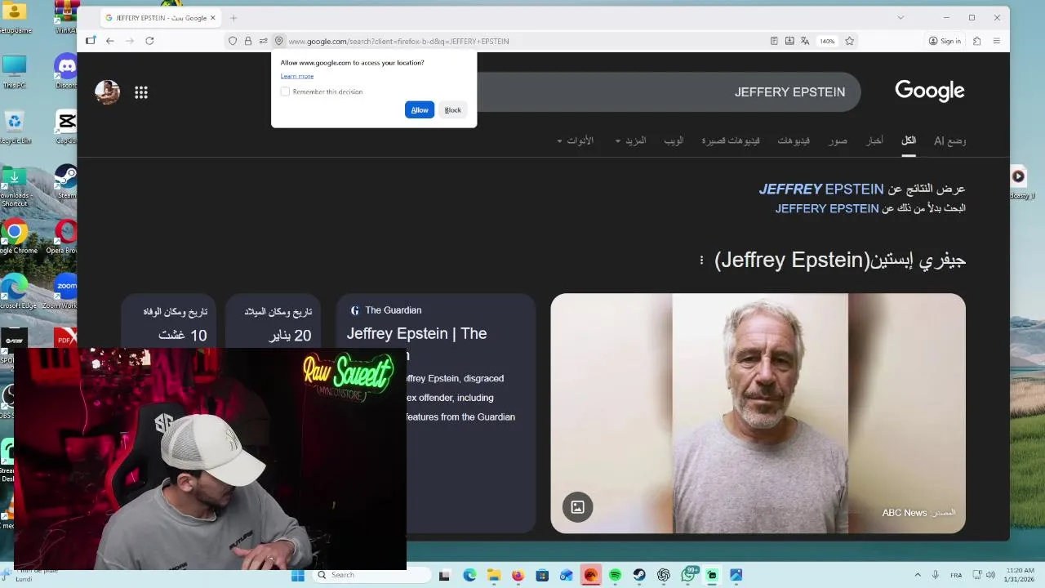Screen dimensions: 1045x588
Task: Bookmark this page with the star
Action: click(849, 41)
